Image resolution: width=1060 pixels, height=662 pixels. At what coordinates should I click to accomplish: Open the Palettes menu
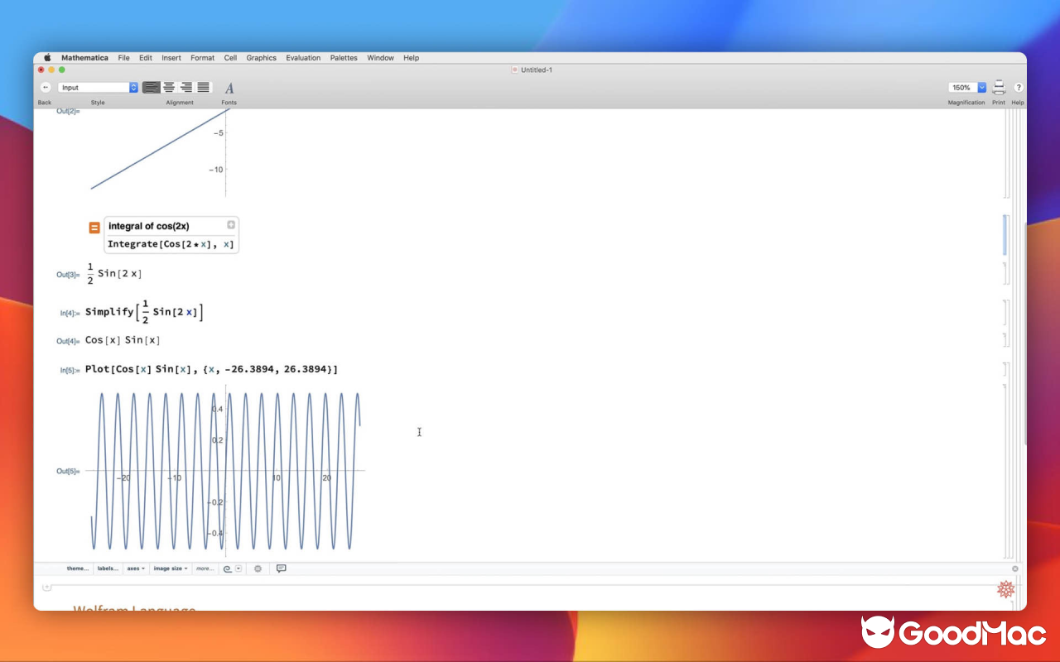click(x=343, y=58)
